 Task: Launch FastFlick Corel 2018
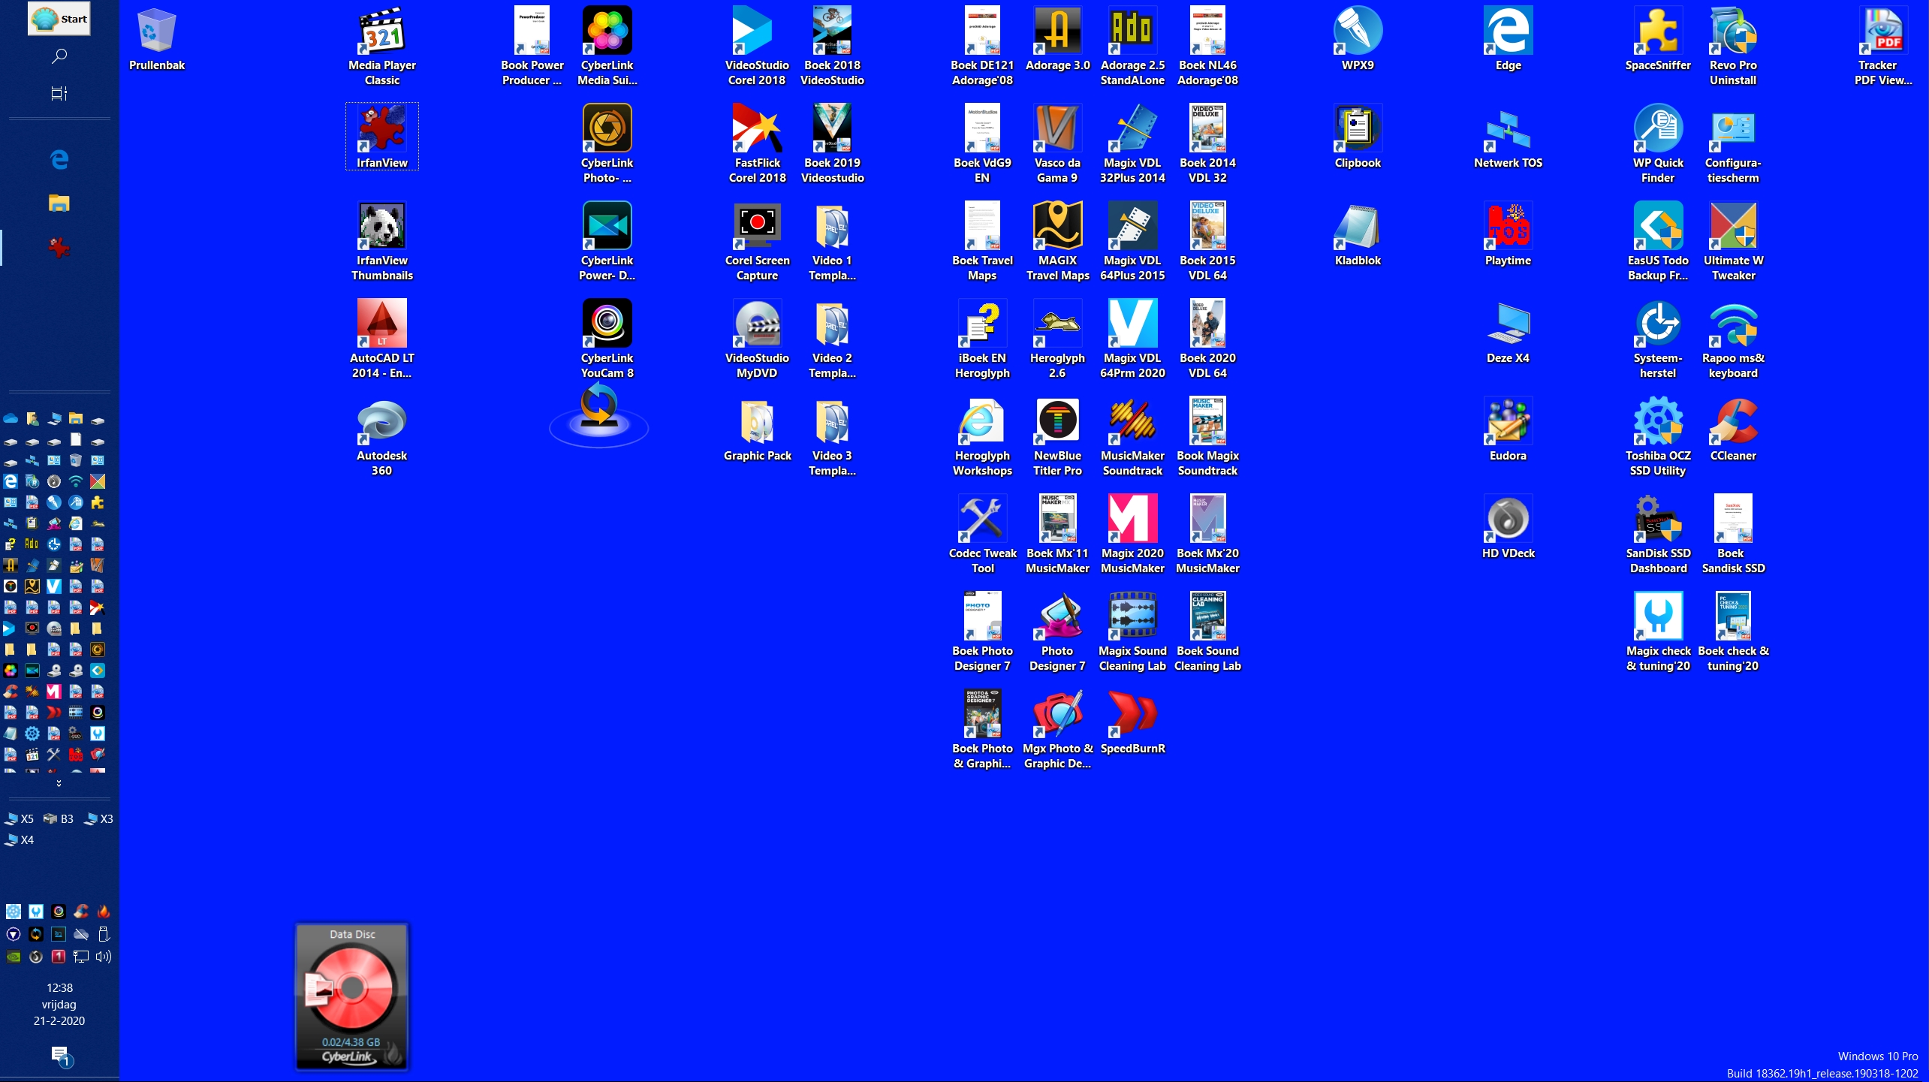tap(757, 145)
